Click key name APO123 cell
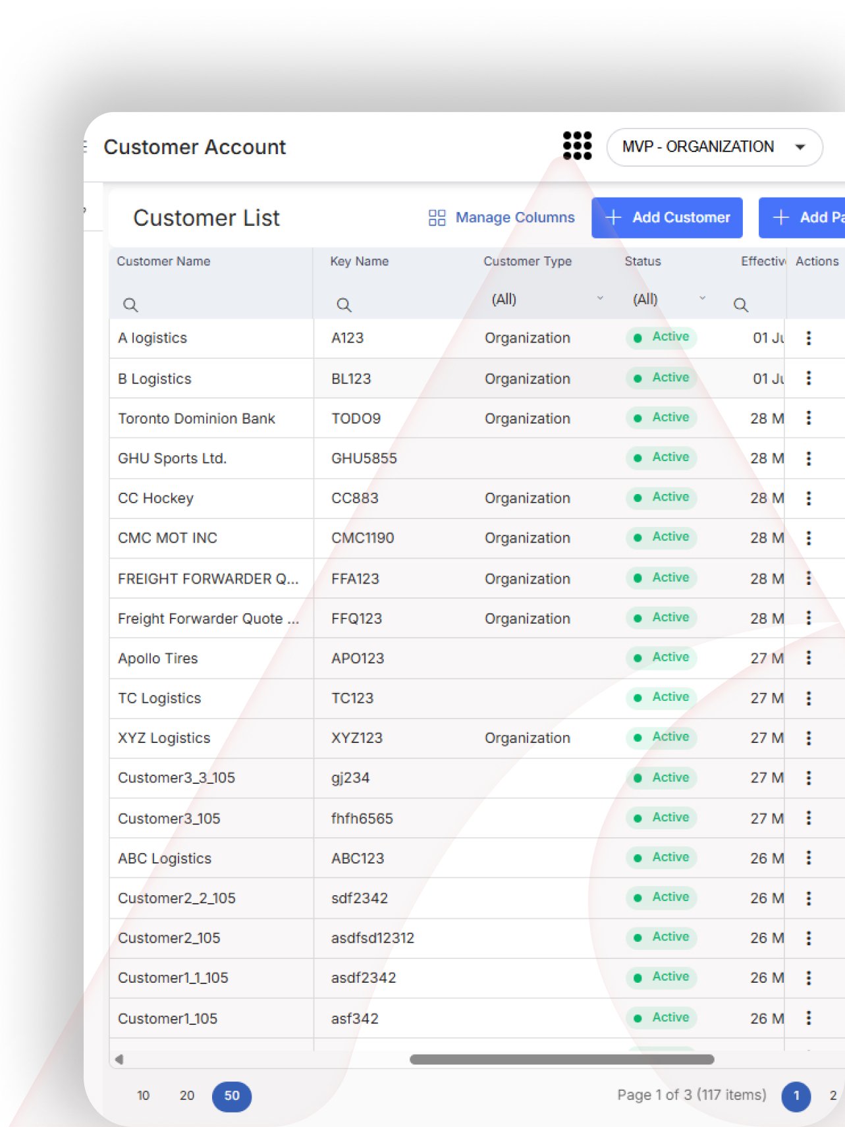This screenshot has height=1127, width=845. point(358,658)
